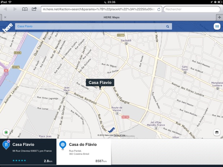Tap Avenue Berthelot street label
Viewport: 223px width, 167px height.
click(85, 98)
